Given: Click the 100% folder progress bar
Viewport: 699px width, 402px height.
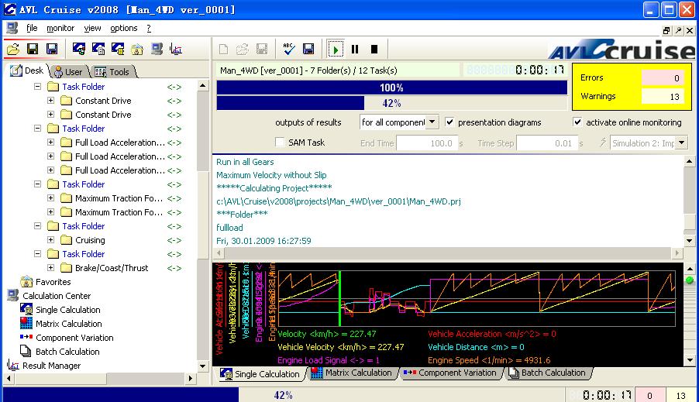Looking at the screenshot, I should click(392, 88).
